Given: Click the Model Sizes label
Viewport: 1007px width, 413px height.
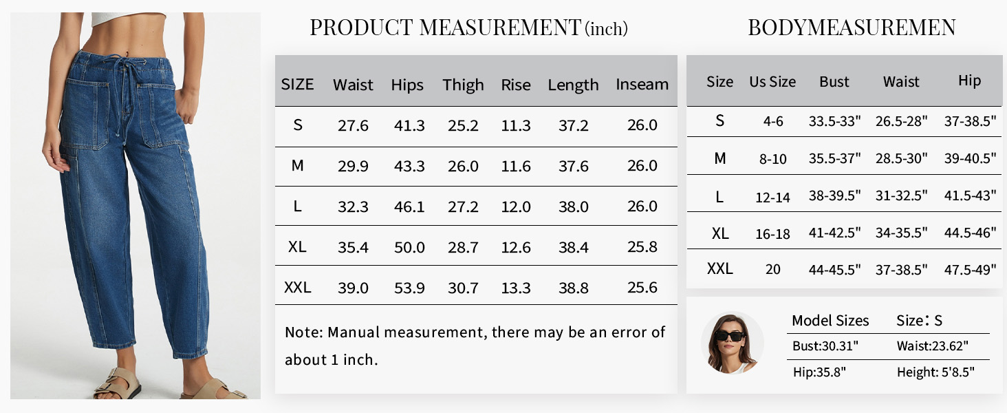Looking at the screenshot, I should click(x=830, y=321).
